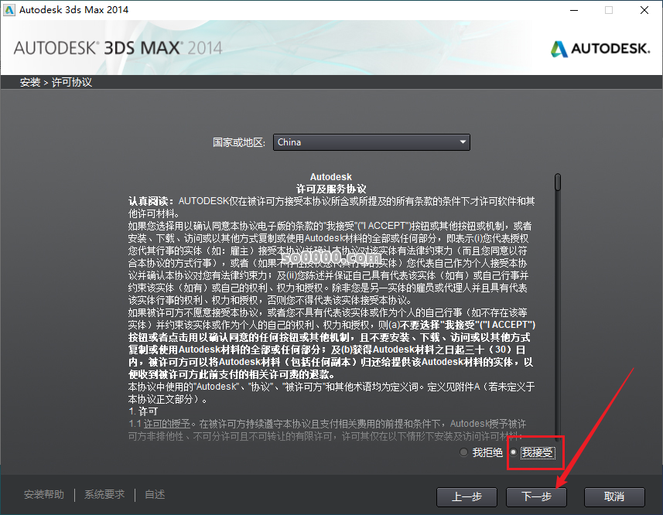This screenshot has height=515, width=663.
Task: Open the 系统要求 system requirements link
Action: pos(104,494)
